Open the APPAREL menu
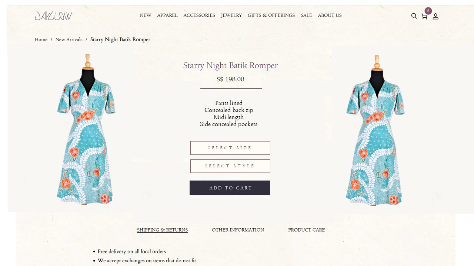Image resolution: width=474 pixels, height=266 pixels. pos(167,16)
